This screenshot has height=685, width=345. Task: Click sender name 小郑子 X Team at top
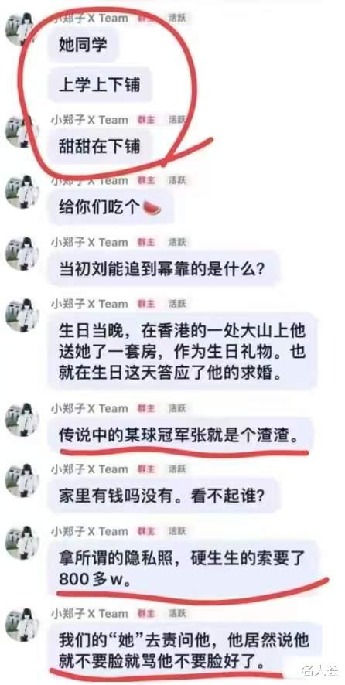(90, 18)
